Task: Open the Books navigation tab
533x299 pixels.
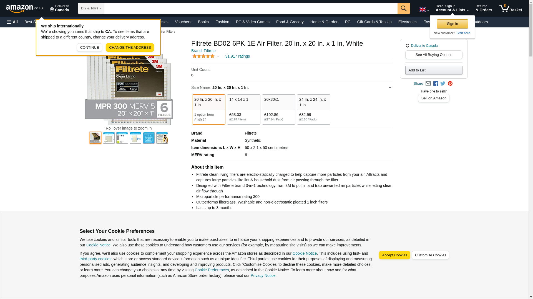Action: click(203, 22)
